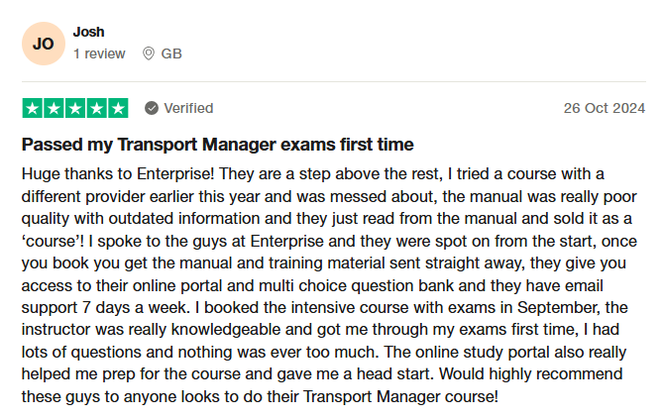This screenshot has width=663, height=418.
Task: Click the fifth green rating star
Action: click(119, 108)
